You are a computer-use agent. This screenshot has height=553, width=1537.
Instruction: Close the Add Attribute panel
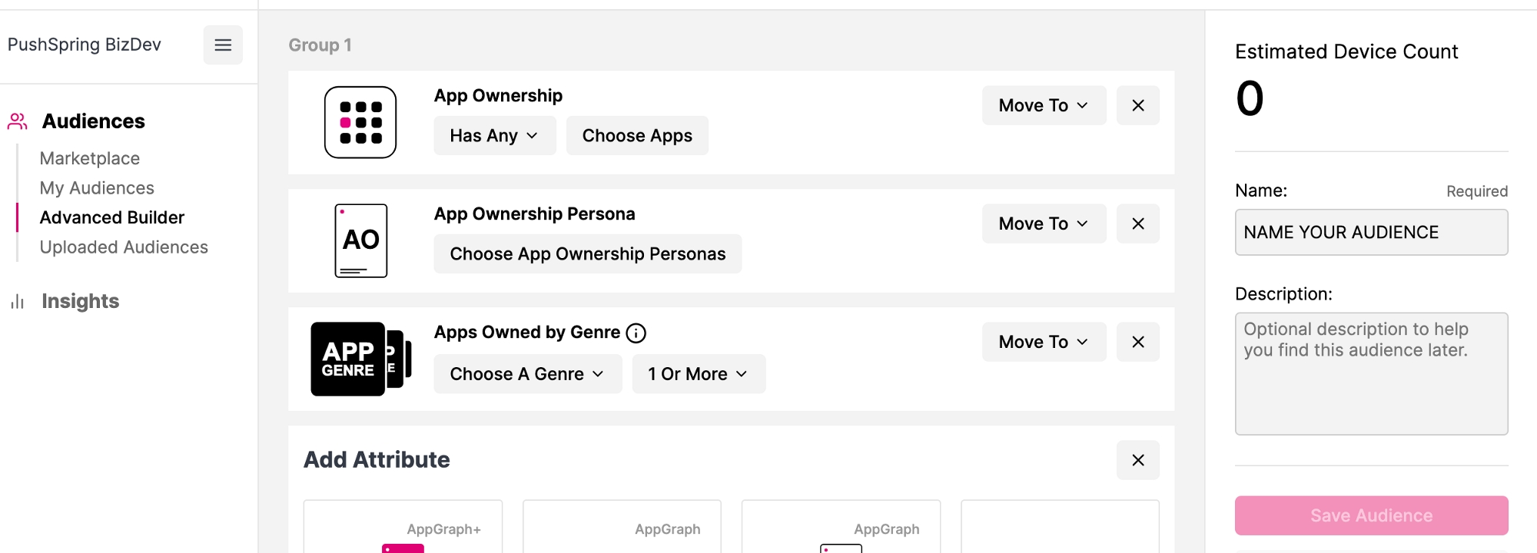pos(1138,460)
